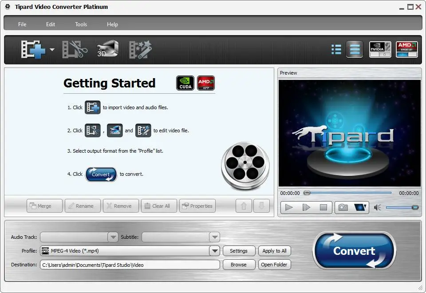Click the Tipard preview thumbnail
The width and height of the screenshot is (426, 293).
(x=349, y=133)
